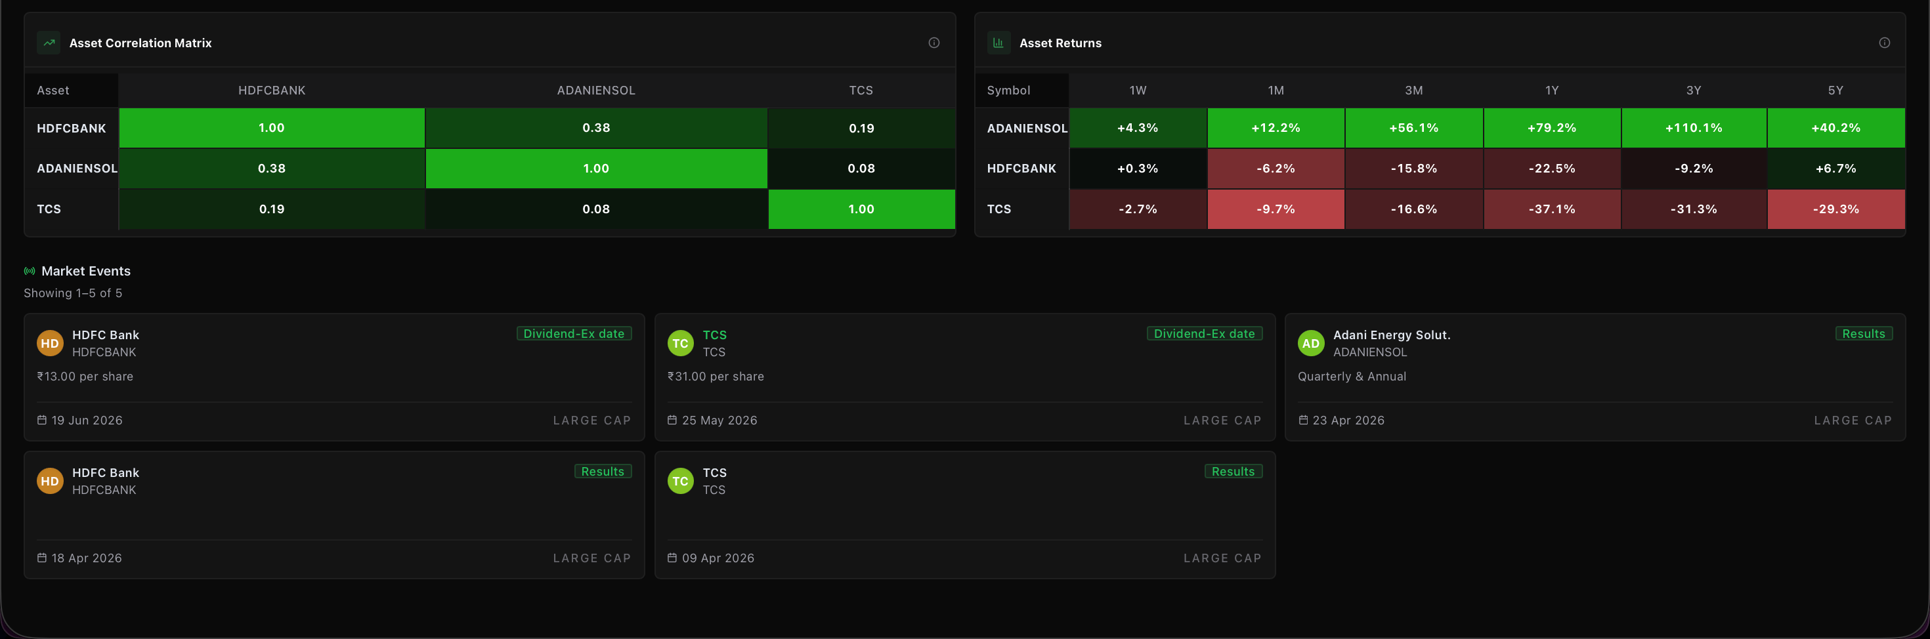Click HDFCBANK–TCS 0.19 cell in HDFCBANK row
This screenshot has height=639, width=1930.
click(861, 128)
